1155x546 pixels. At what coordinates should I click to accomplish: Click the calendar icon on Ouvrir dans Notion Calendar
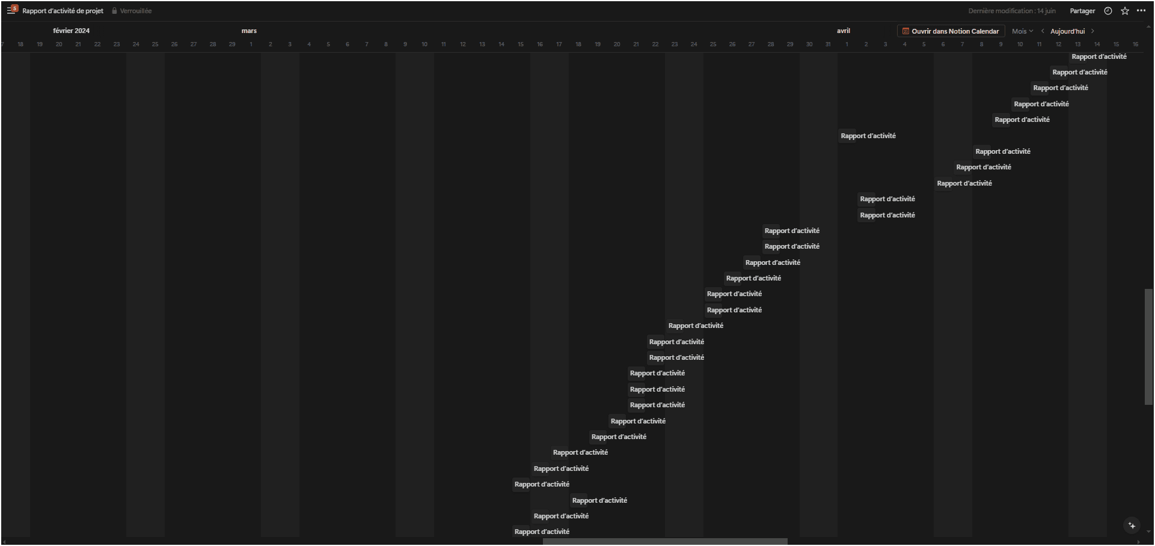tap(905, 31)
